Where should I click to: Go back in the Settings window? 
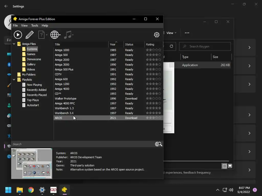6,6
